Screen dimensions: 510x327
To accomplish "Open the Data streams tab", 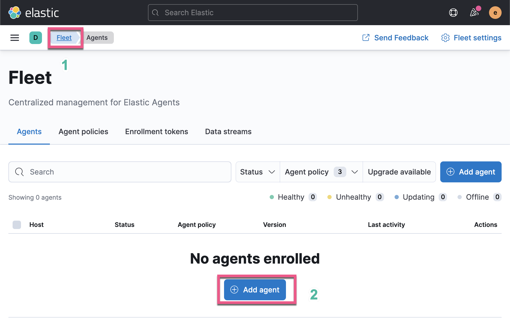I will click(x=228, y=132).
